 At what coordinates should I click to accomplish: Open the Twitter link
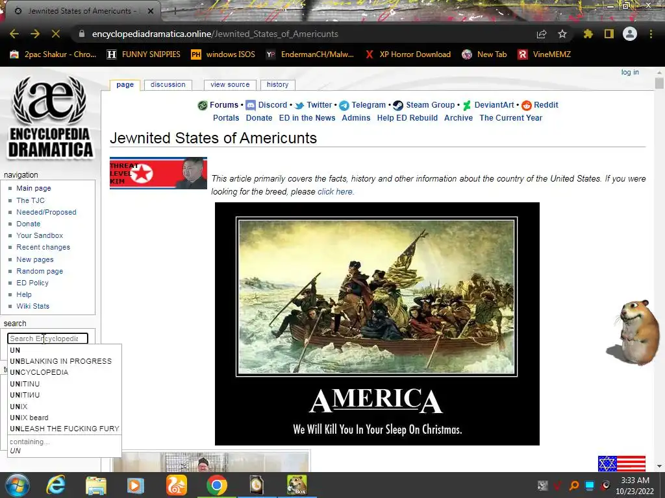[319, 105]
